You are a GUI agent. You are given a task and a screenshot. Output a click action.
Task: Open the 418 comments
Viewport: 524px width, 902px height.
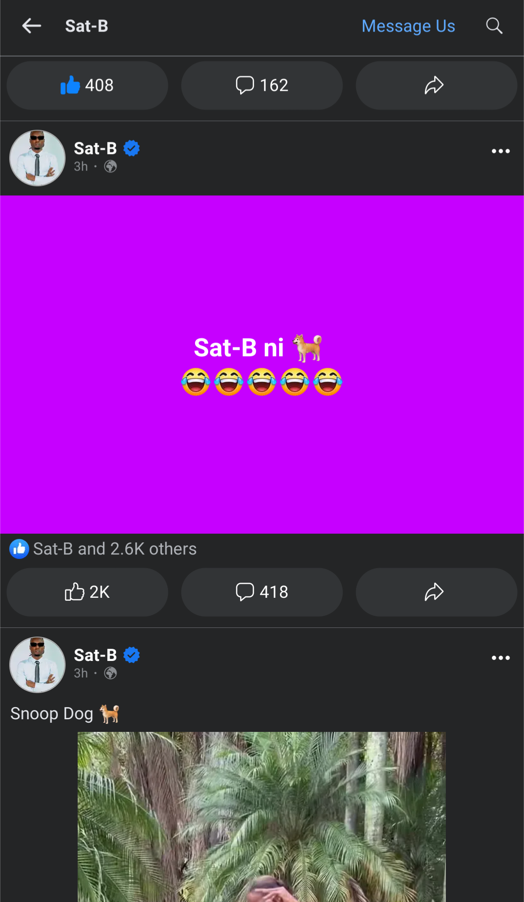coord(262,592)
